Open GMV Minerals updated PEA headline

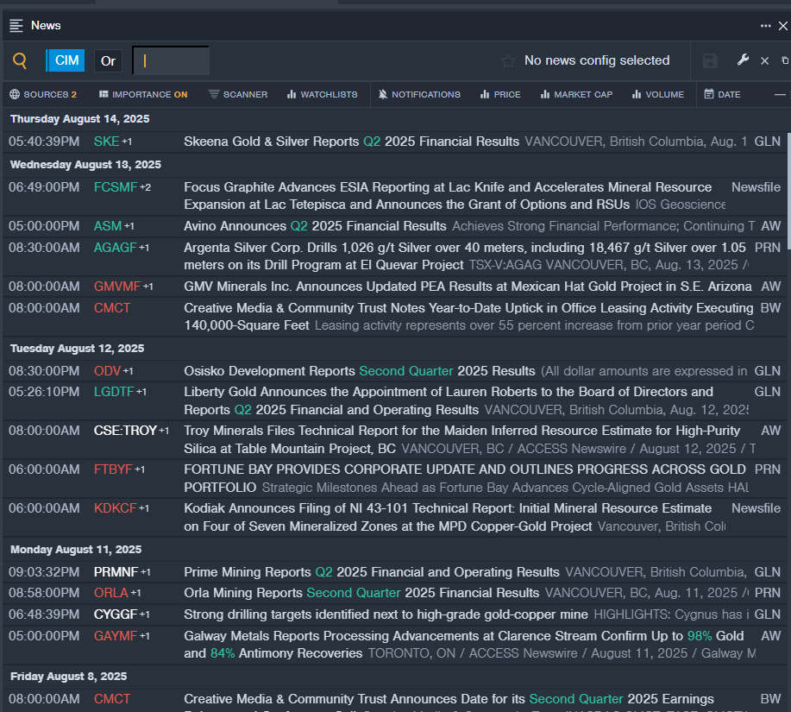coord(468,287)
